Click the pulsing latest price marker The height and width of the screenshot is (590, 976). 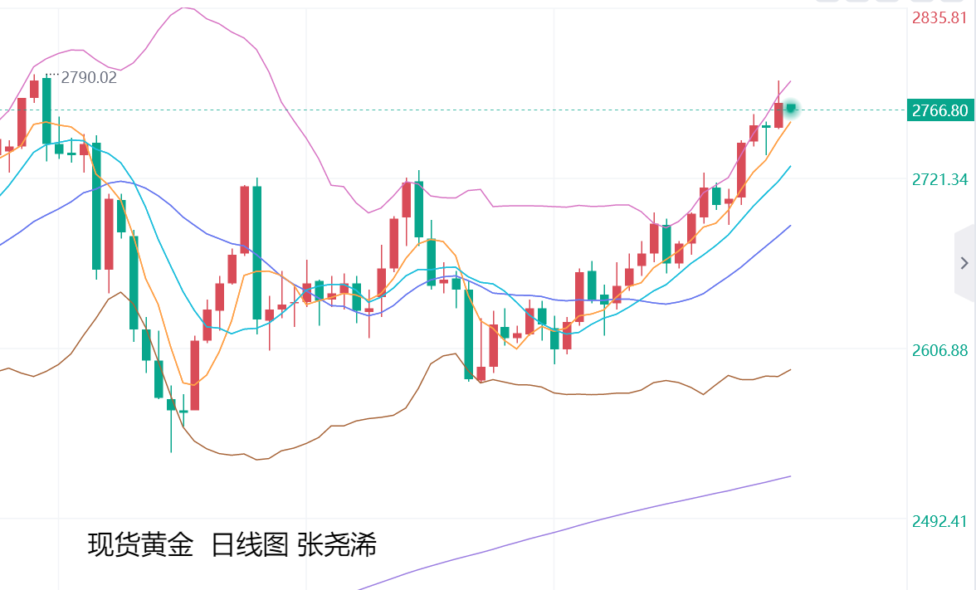[792, 108]
